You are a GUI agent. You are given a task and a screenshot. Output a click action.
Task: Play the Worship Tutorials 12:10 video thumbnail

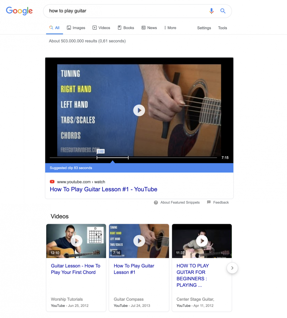coord(76,241)
